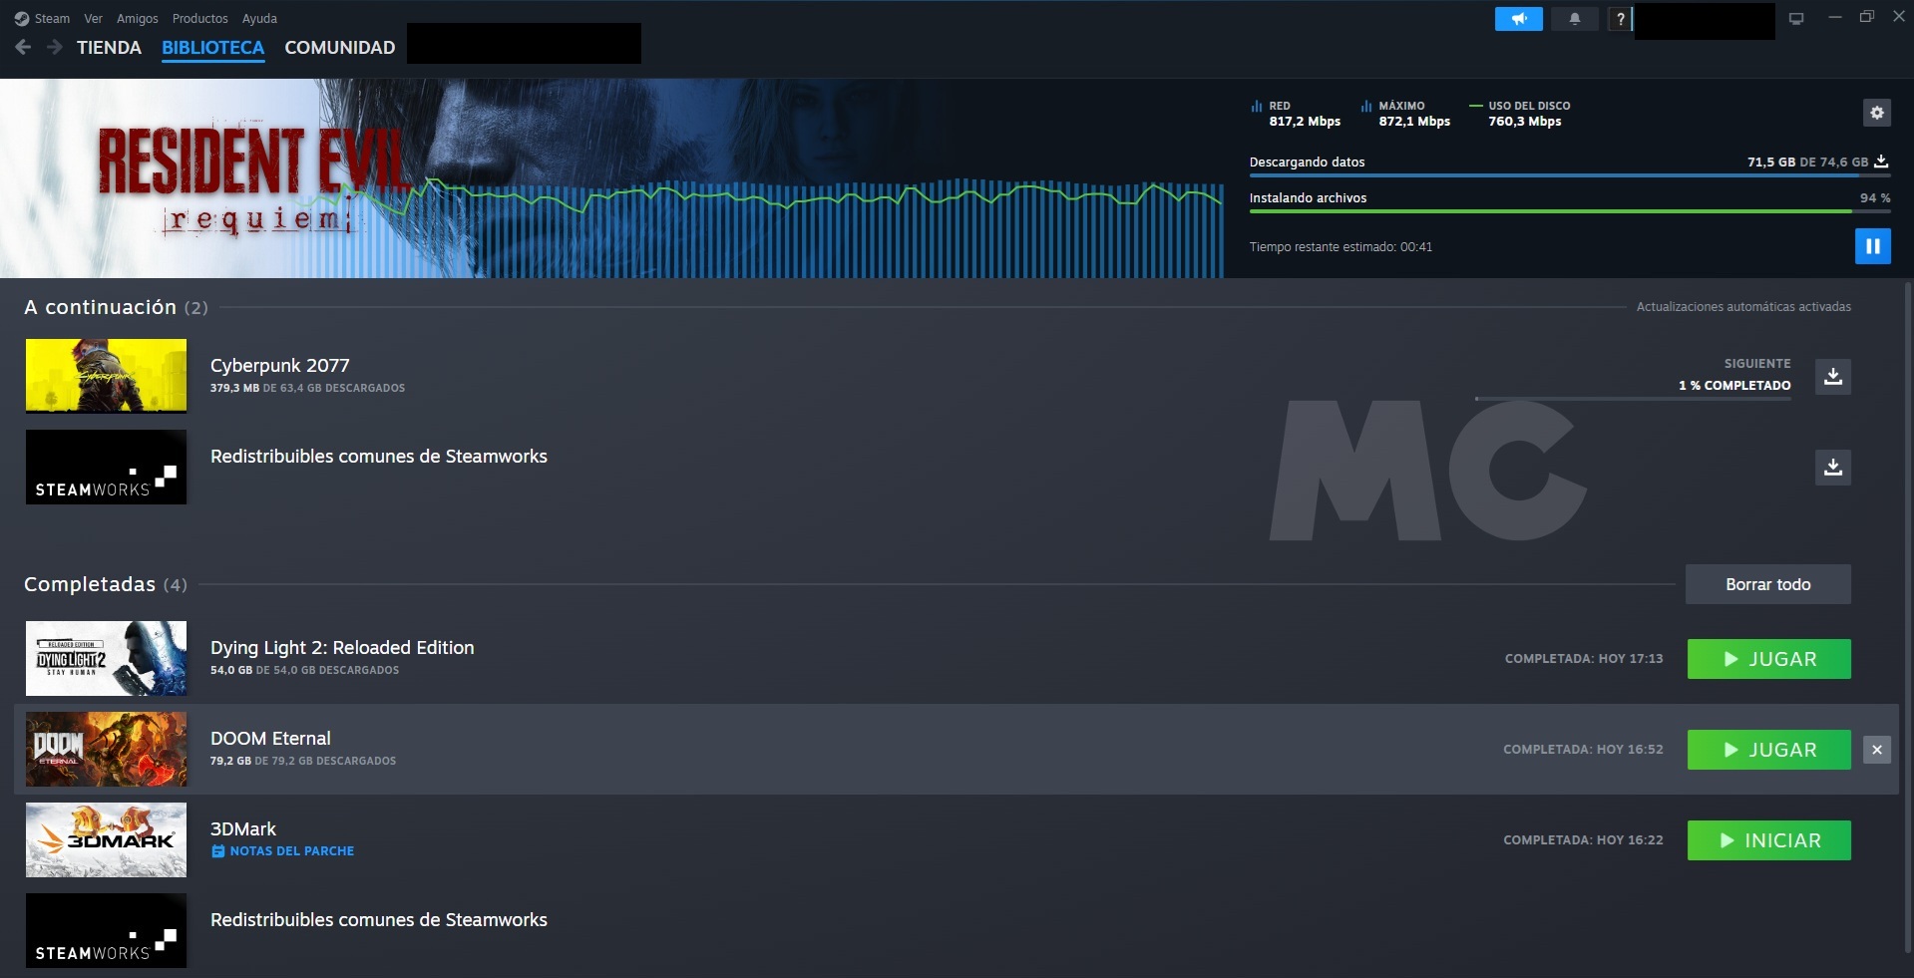Viewport: 1914px width, 978px height.
Task: Start the Cyberpunk 2077 download now
Action: click(x=1833, y=377)
